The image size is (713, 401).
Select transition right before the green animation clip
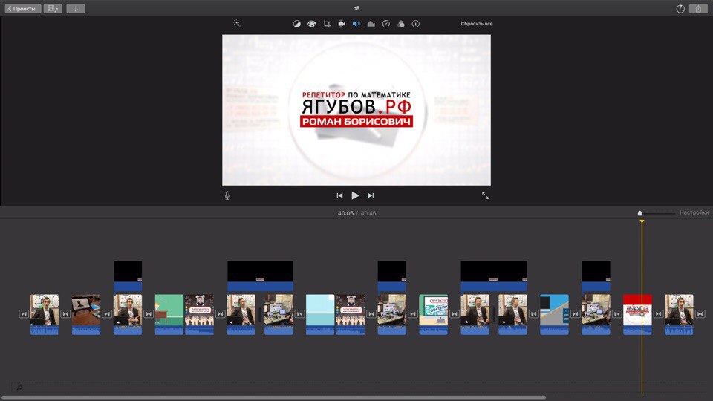click(149, 314)
